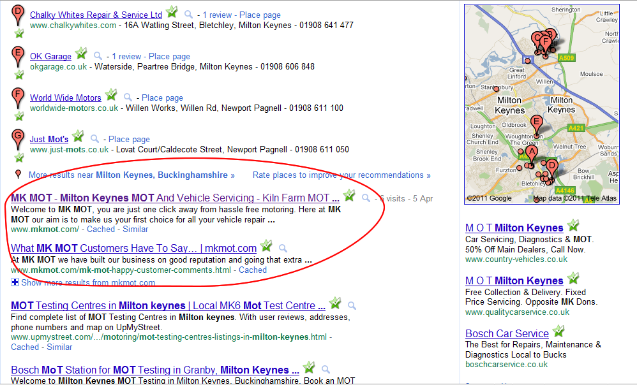Open Bosch Car Service ad link
This screenshot has width=637, height=385.
tap(507, 333)
